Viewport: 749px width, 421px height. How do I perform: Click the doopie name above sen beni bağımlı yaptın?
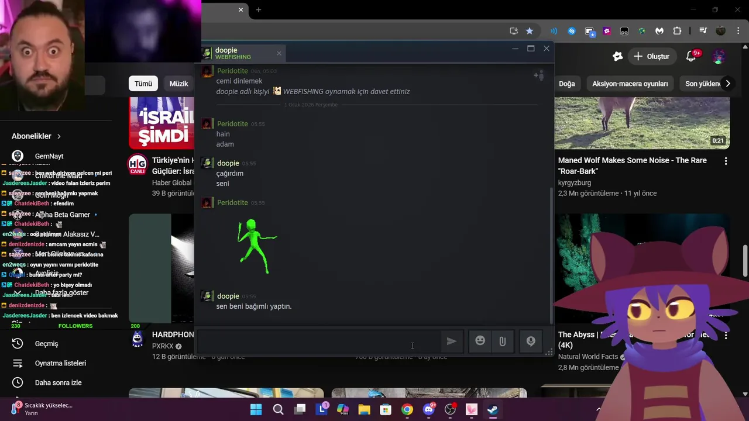[228, 296]
